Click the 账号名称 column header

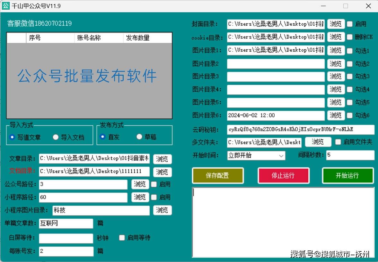[x=99, y=38]
